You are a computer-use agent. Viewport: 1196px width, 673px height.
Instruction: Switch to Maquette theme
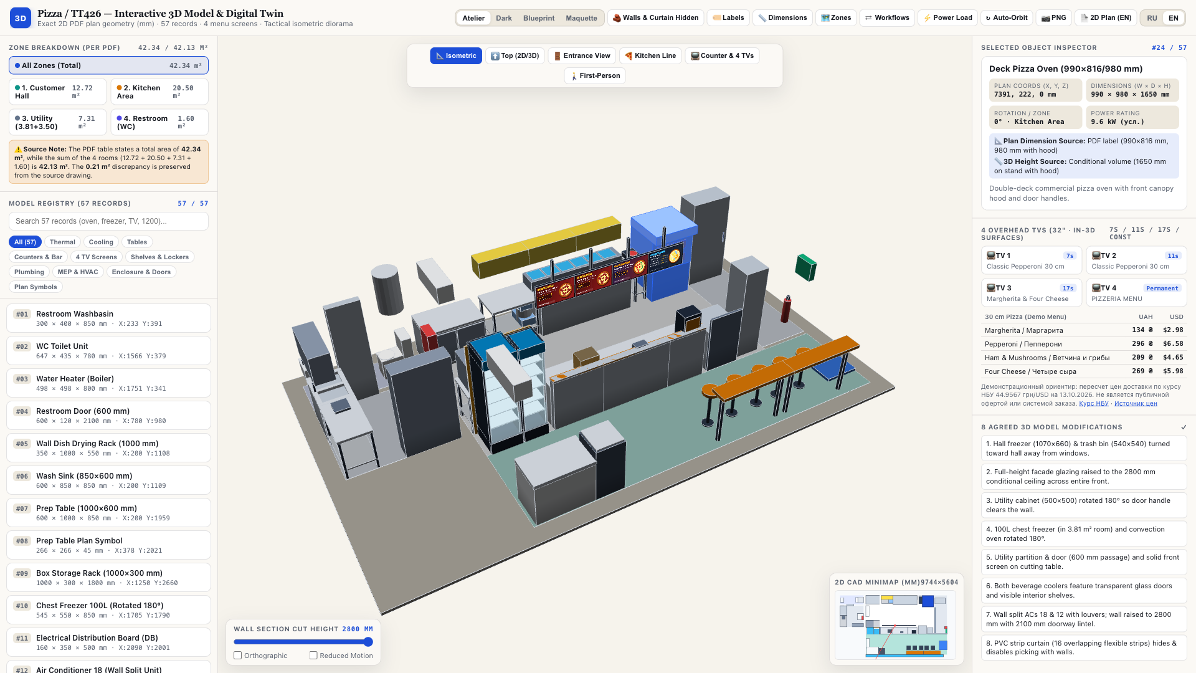tap(581, 18)
